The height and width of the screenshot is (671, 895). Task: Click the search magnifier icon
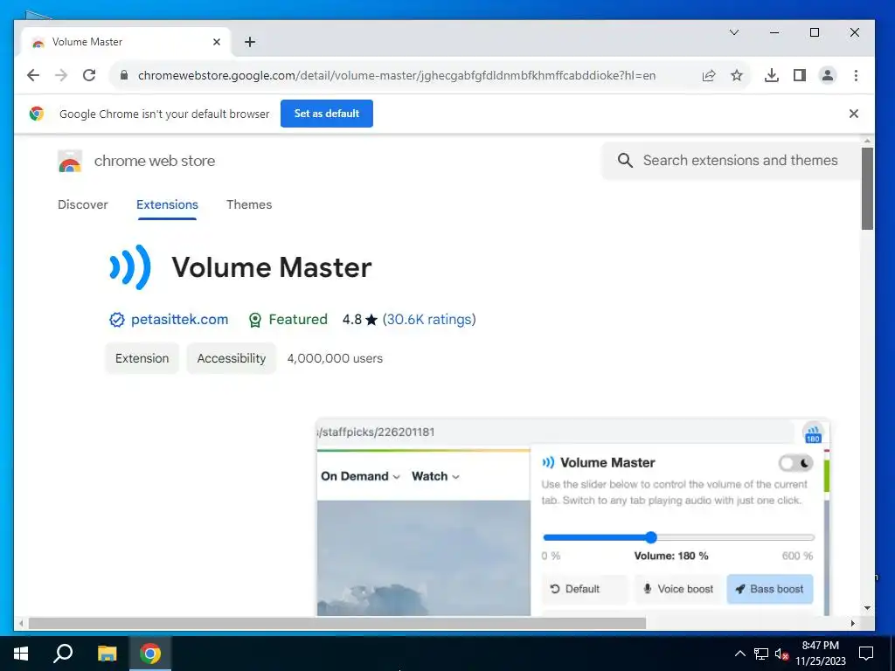click(625, 161)
